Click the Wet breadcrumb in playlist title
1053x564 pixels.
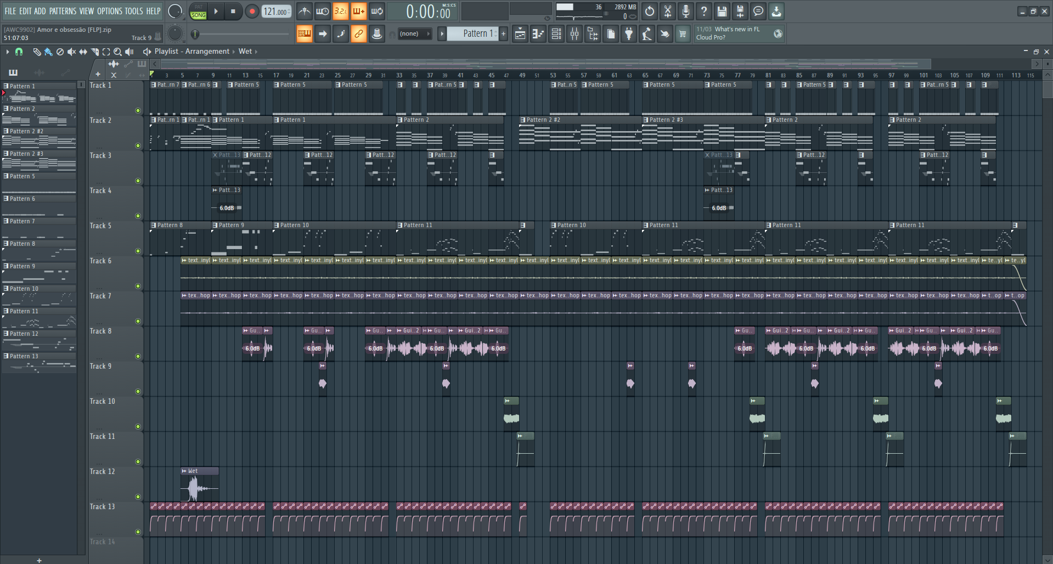[x=245, y=51]
